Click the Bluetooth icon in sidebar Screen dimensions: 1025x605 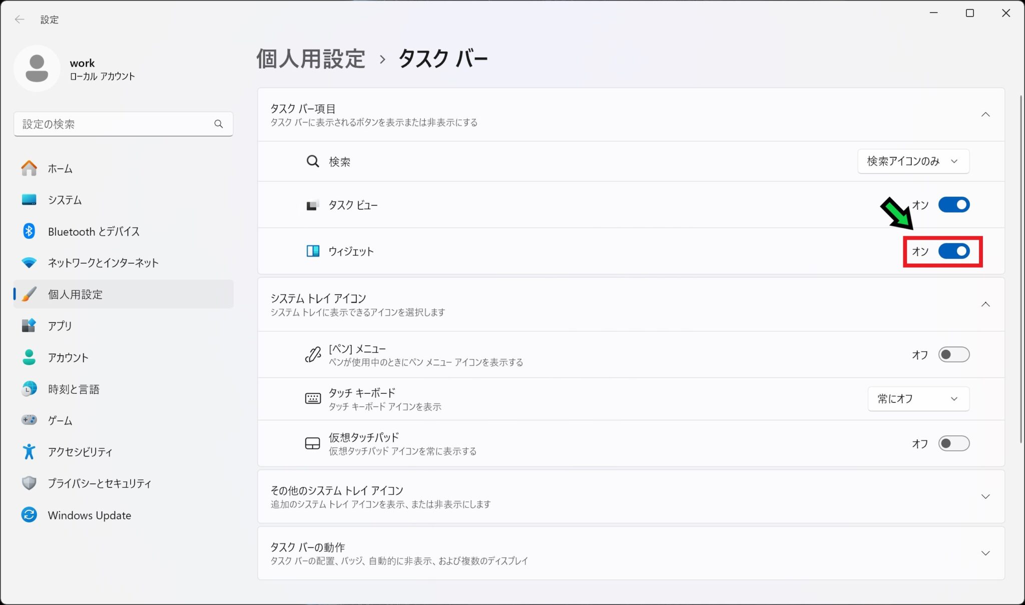(29, 231)
